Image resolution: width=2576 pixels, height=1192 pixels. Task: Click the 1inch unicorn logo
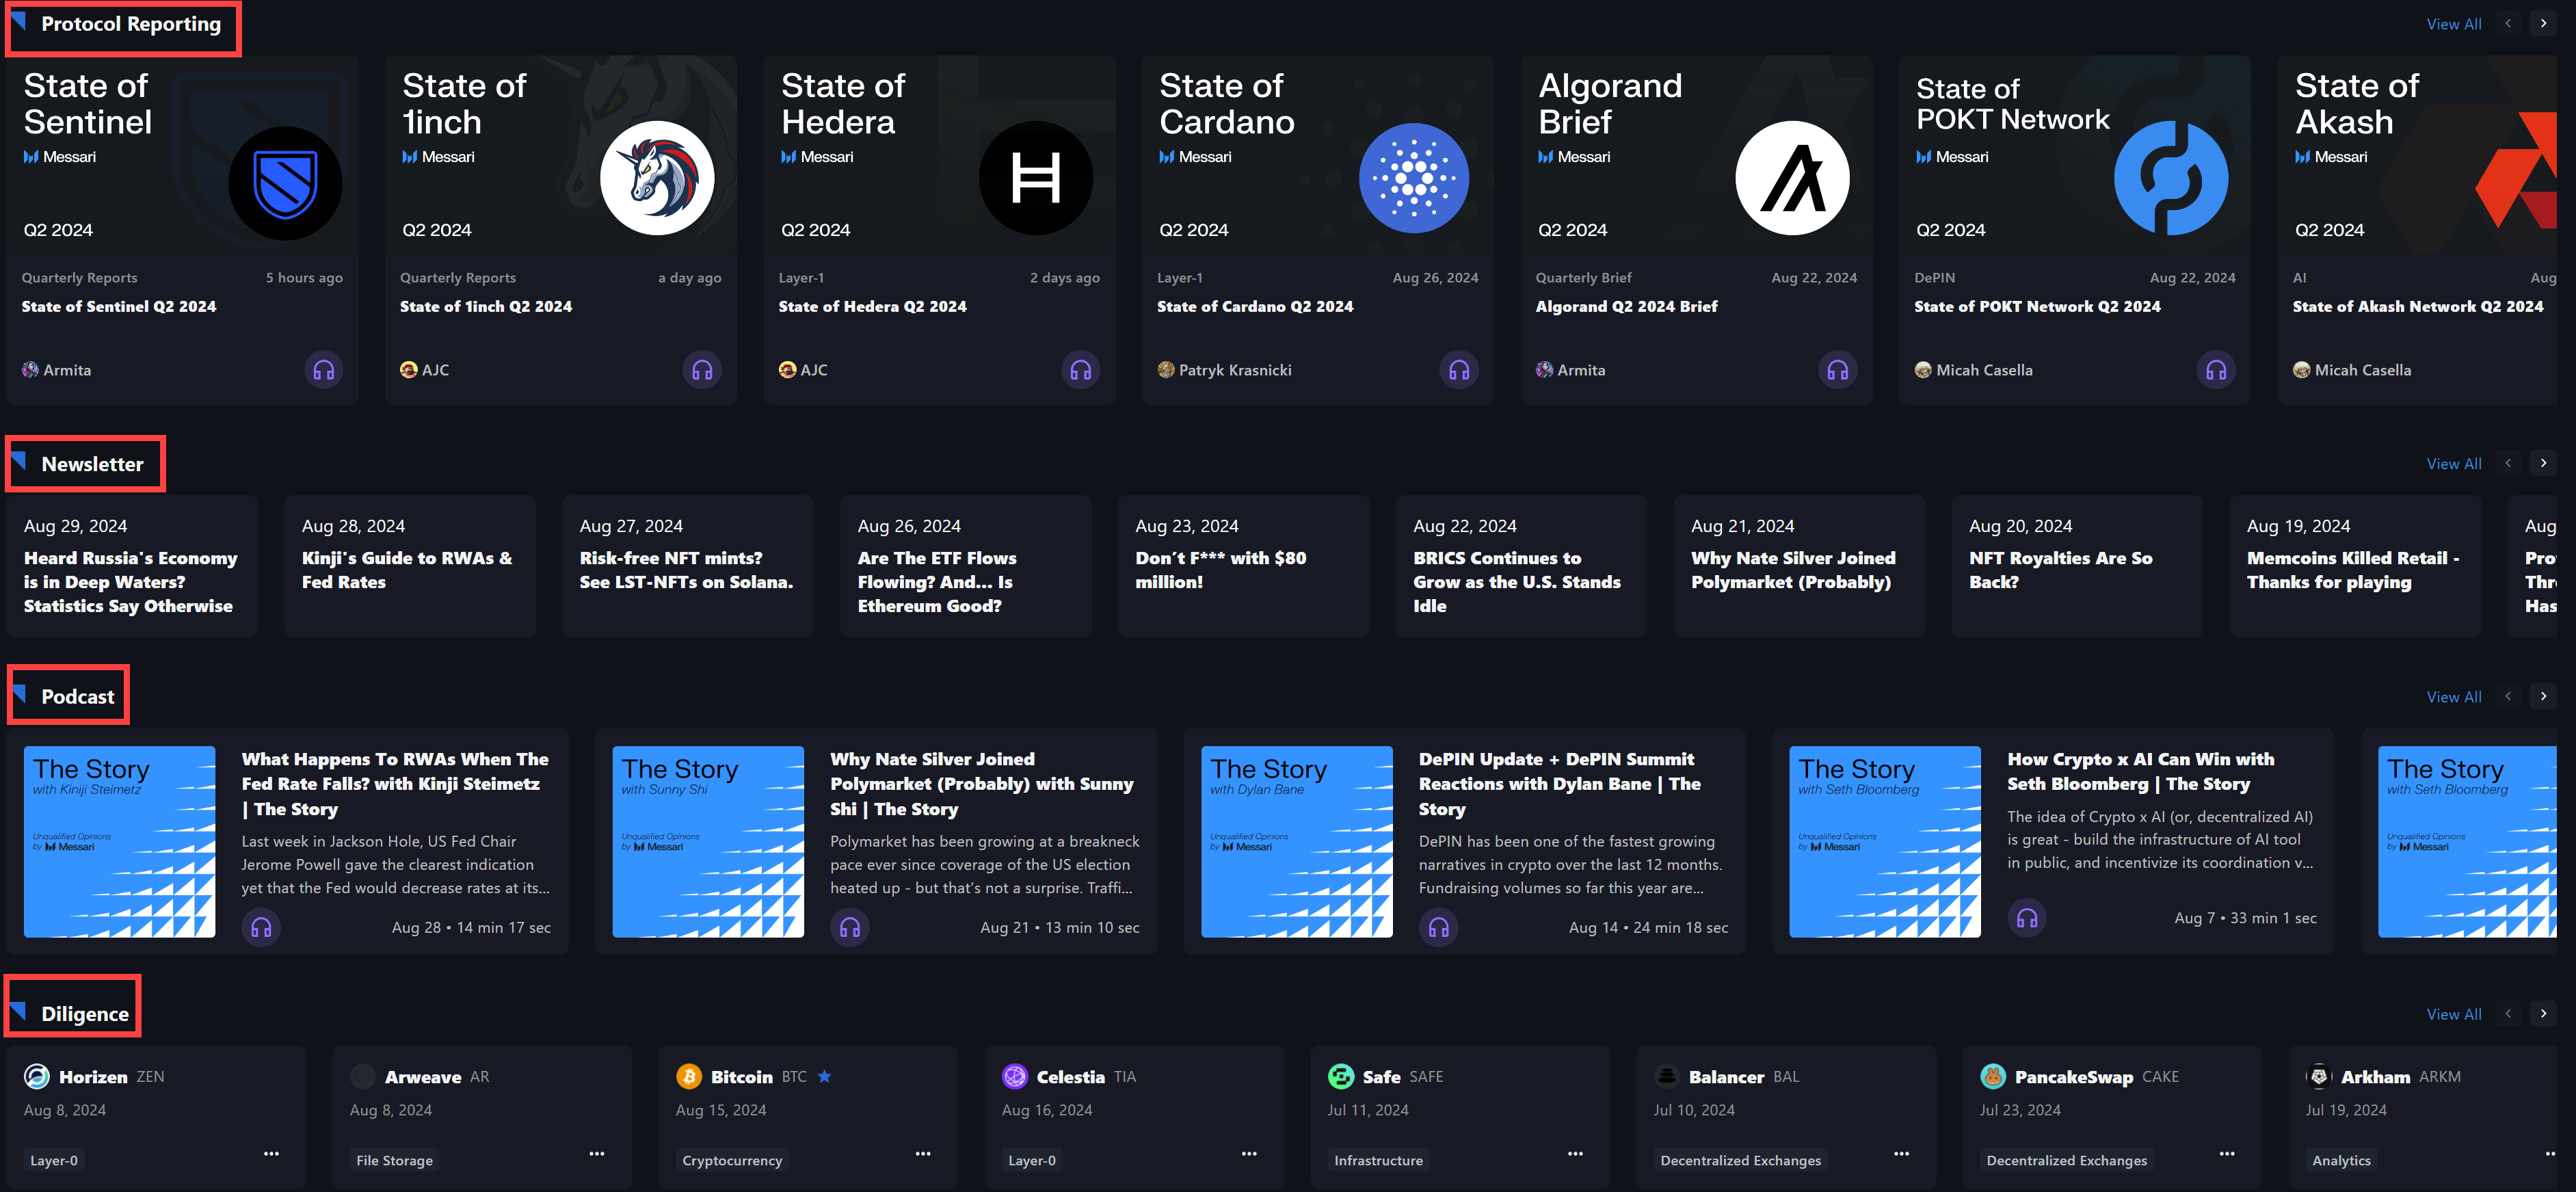[x=657, y=178]
